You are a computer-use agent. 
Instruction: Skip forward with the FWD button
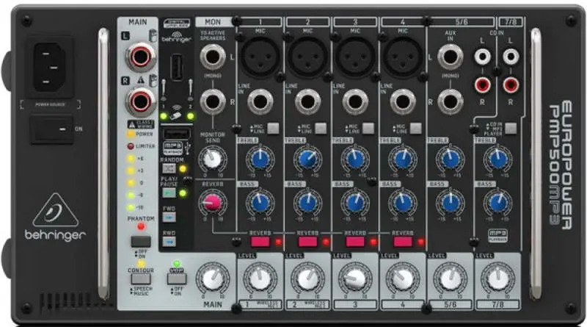[169, 218]
